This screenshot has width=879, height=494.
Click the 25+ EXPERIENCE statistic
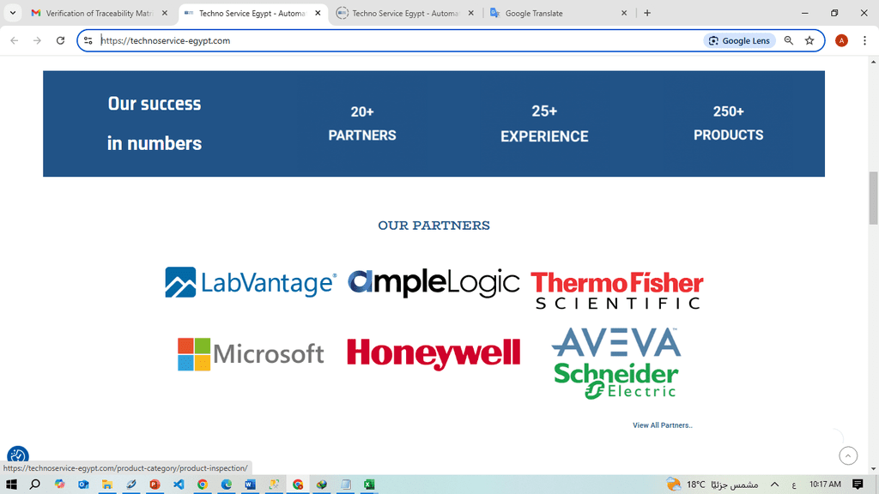click(544, 123)
